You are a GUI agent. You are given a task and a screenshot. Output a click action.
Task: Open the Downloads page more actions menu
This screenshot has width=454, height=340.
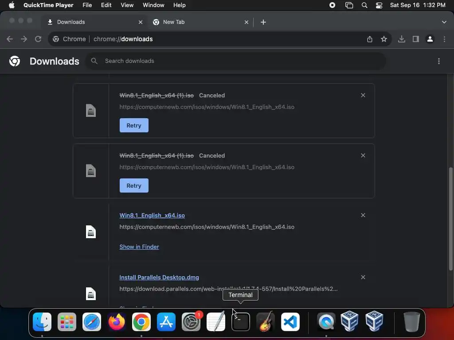438,61
